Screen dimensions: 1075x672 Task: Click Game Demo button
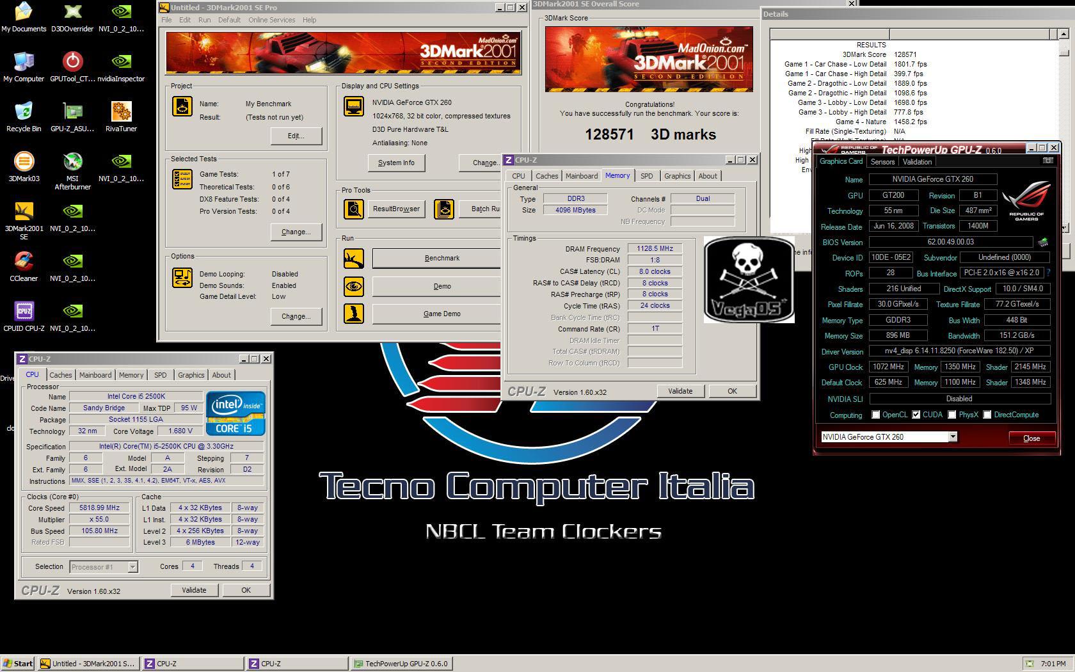(436, 314)
